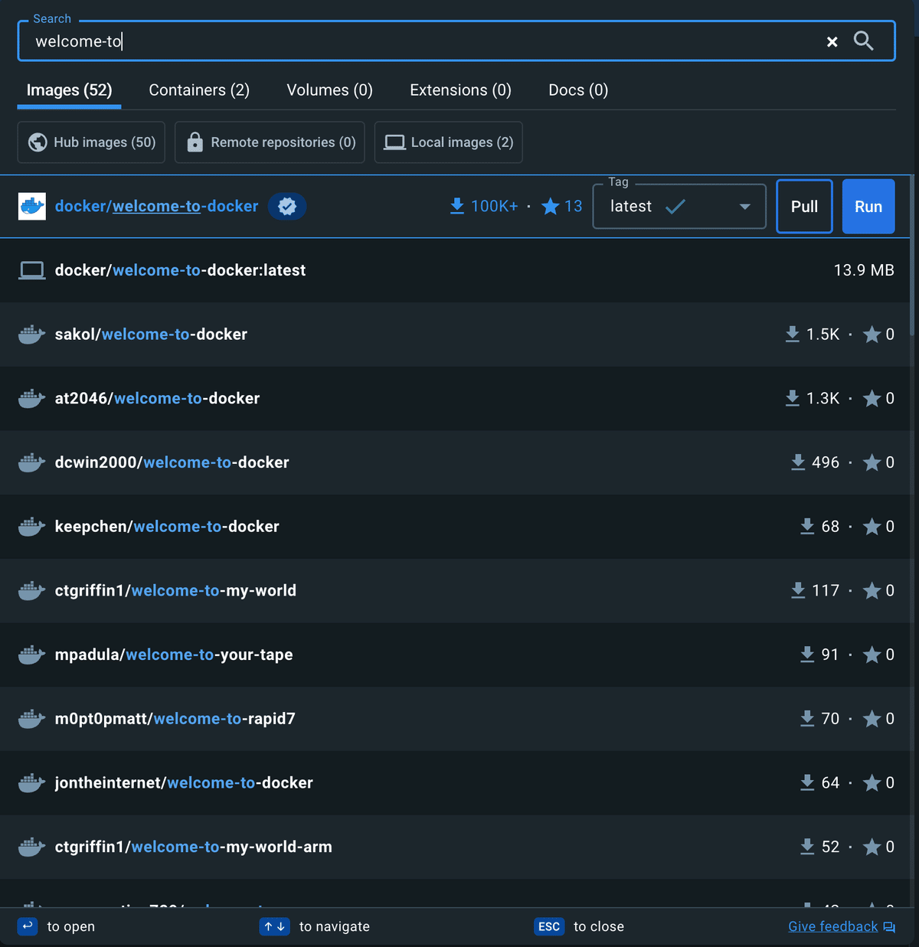The image size is (919, 947).
Task: Click the star icon showing 13
Action: [550, 206]
